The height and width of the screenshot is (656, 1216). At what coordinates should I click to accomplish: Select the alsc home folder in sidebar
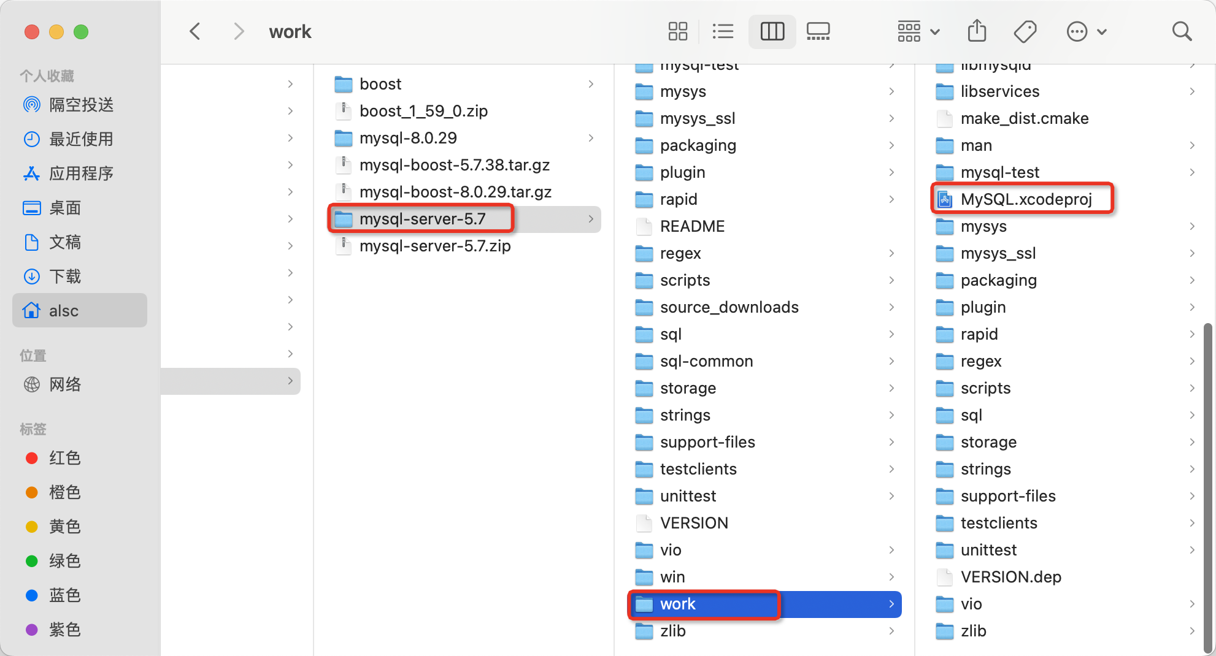(x=80, y=310)
